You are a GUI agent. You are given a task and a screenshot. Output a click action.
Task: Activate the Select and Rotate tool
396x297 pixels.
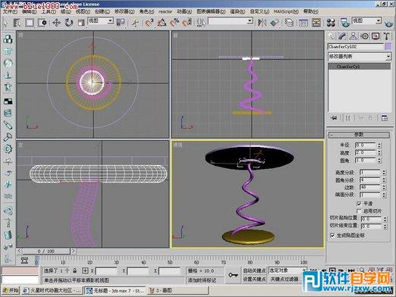point(69,23)
